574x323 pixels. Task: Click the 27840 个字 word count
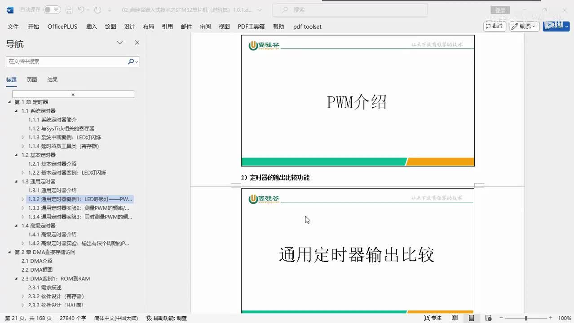coord(73,318)
